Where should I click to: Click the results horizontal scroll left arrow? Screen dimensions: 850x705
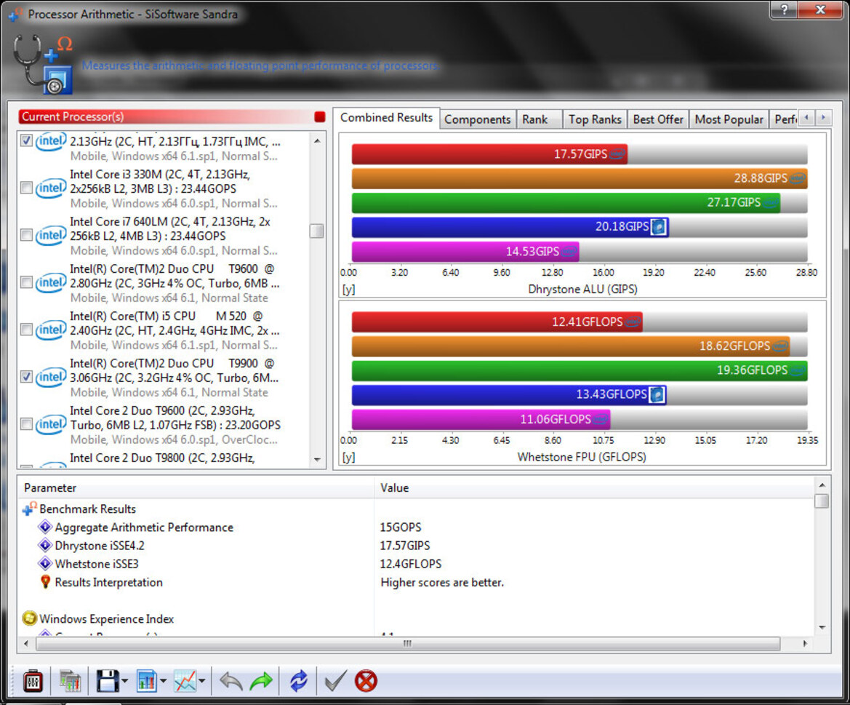(27, 644)
